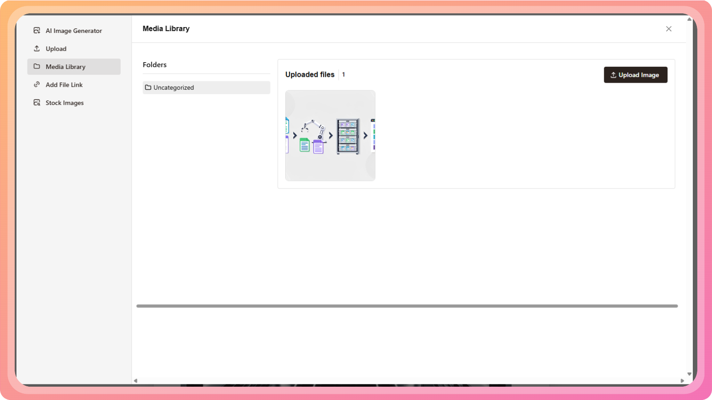Click the Media Library folder icon
Image resolution: width=712 pixels, height=400 pixels.
[x=37, y=67]
